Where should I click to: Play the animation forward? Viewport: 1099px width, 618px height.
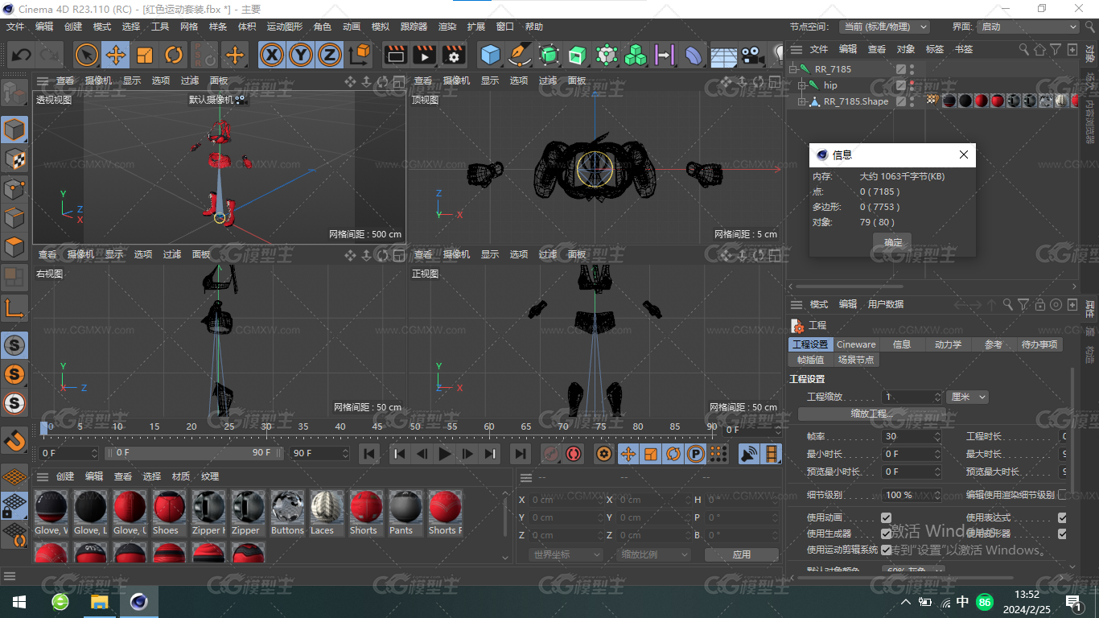click(x=445, y=454)
